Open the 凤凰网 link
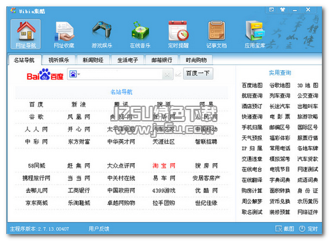 79,117
